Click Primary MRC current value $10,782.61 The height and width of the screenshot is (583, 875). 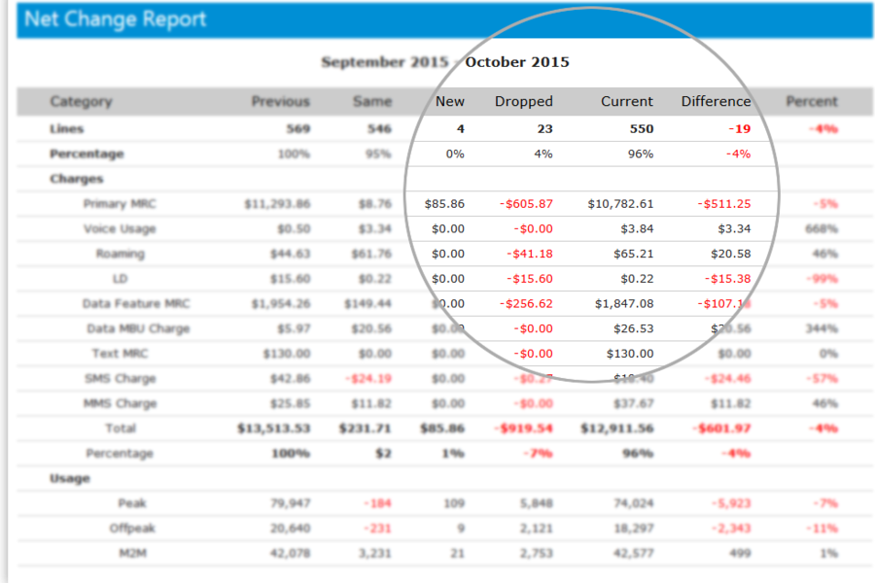pos(620,204)
